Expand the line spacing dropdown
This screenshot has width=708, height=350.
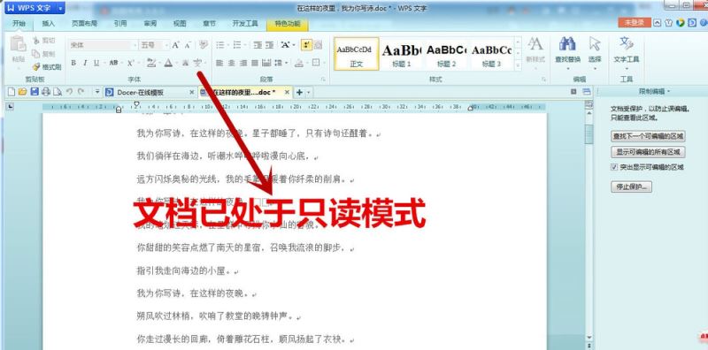[287, 63]
